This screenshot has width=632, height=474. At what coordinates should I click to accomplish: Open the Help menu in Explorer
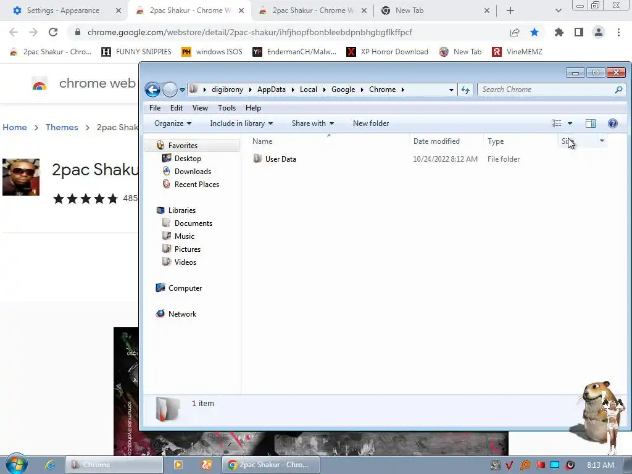click(253, 108)
